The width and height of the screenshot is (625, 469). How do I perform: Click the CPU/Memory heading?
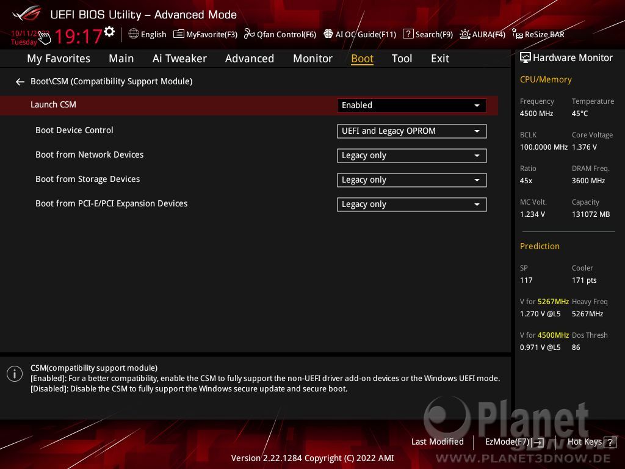pos(546,80)
